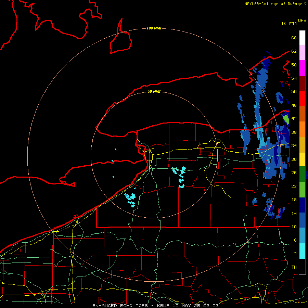Image resolution: width=308 pixels, height=308 pixels.
Task: Click the cyan 6 kft legend swatch
Action: (x=302, y=251)
